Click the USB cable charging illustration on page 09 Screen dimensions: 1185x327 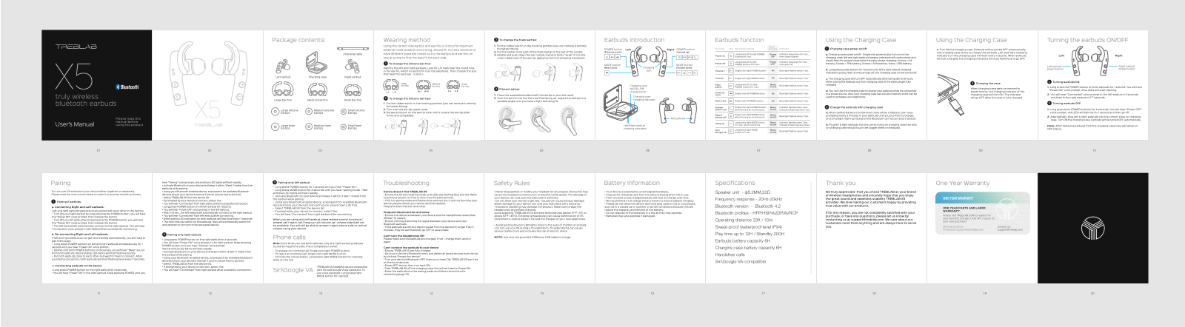[952, 95]
